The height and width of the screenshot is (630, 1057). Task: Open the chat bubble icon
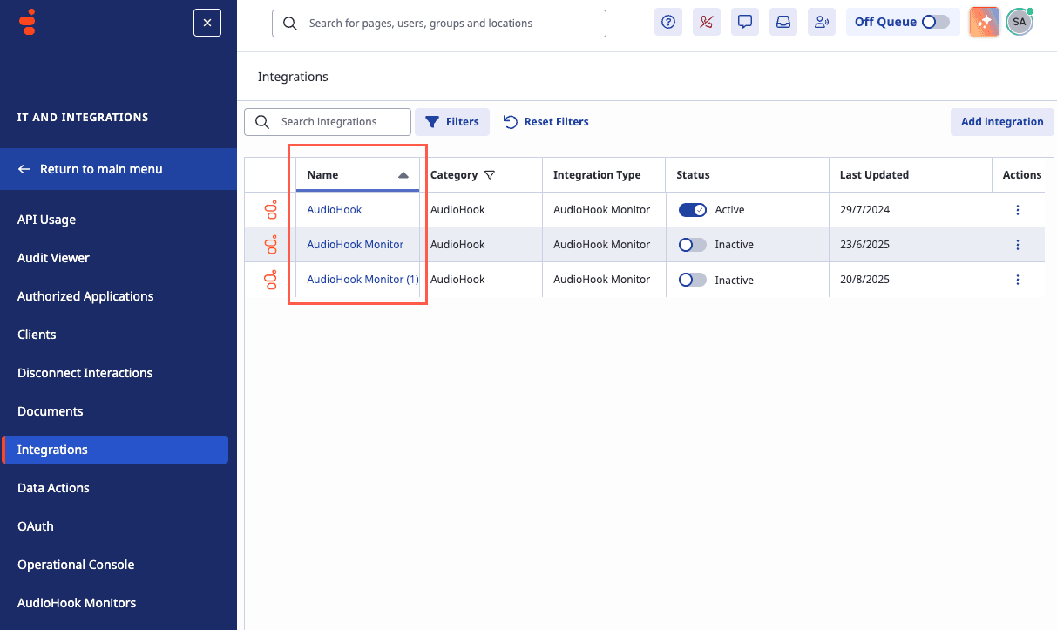[x=745, y=23]
